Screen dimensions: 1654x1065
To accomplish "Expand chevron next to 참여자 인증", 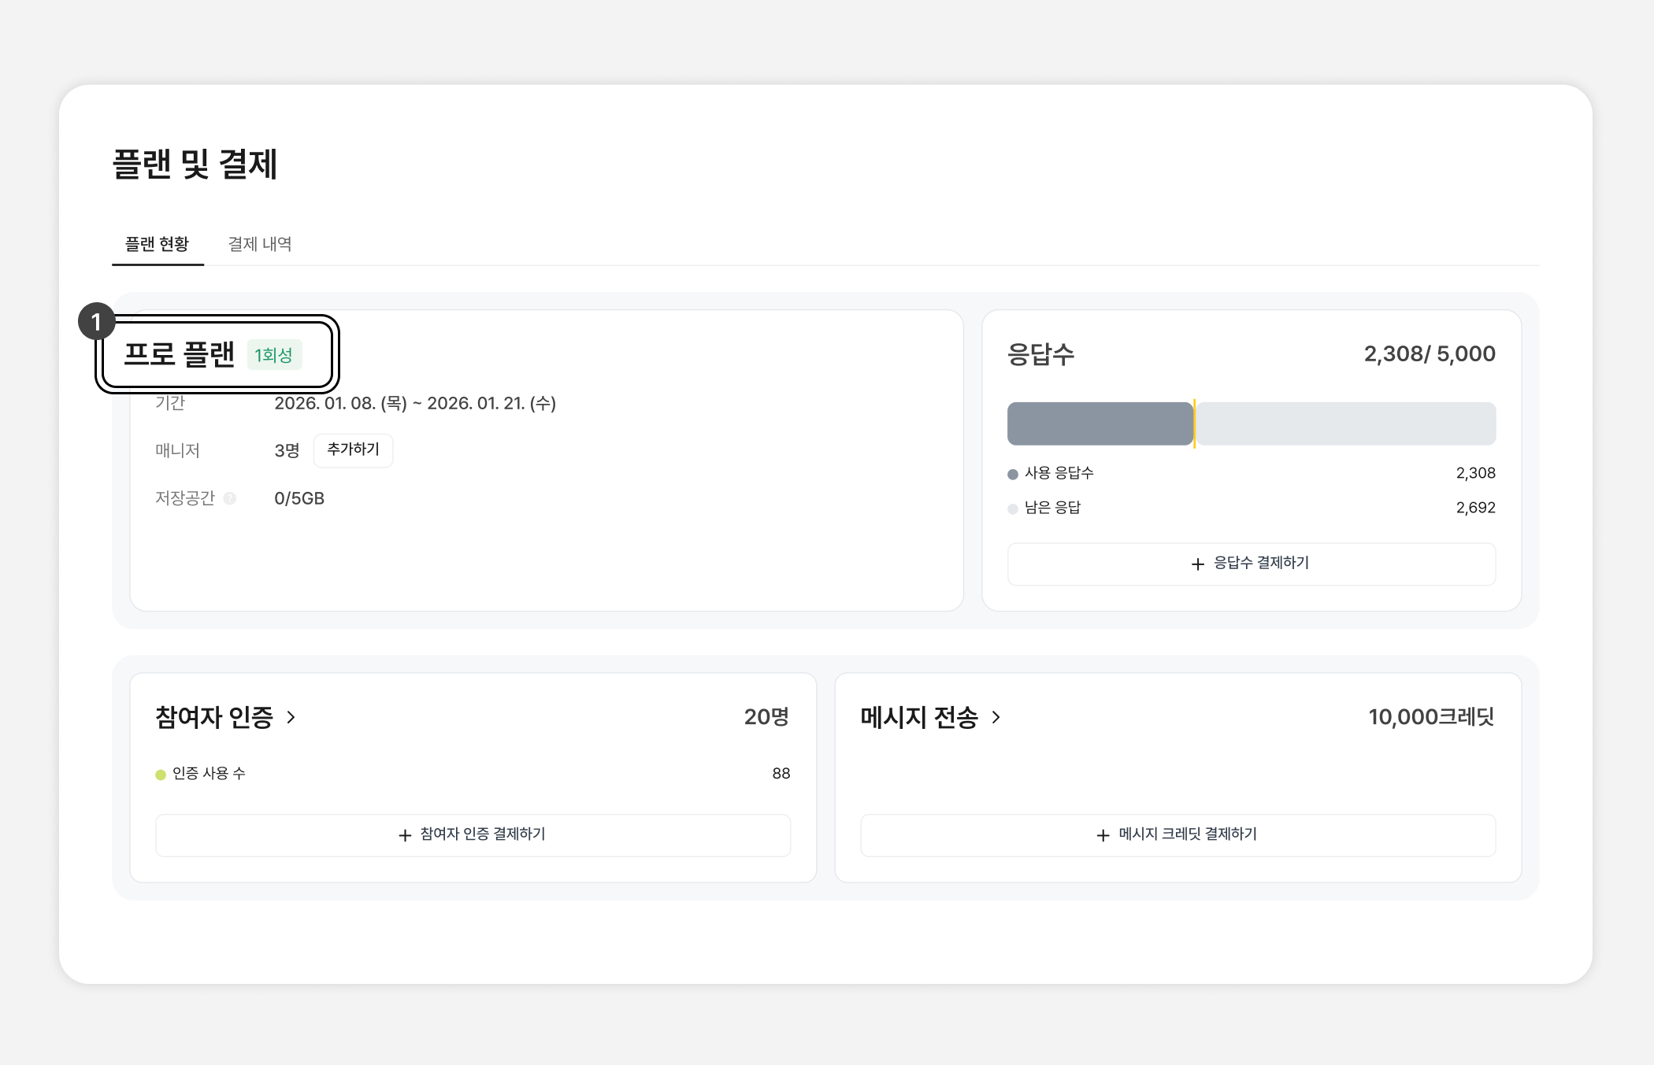I will coord(291,717).
